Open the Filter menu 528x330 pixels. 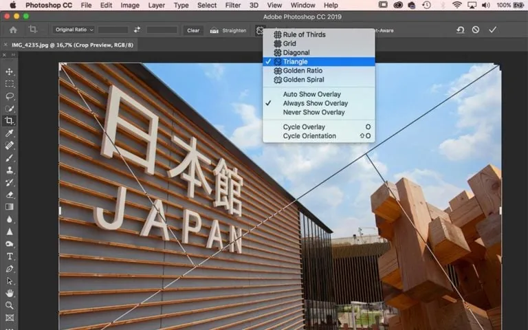(x=233, y=5)
